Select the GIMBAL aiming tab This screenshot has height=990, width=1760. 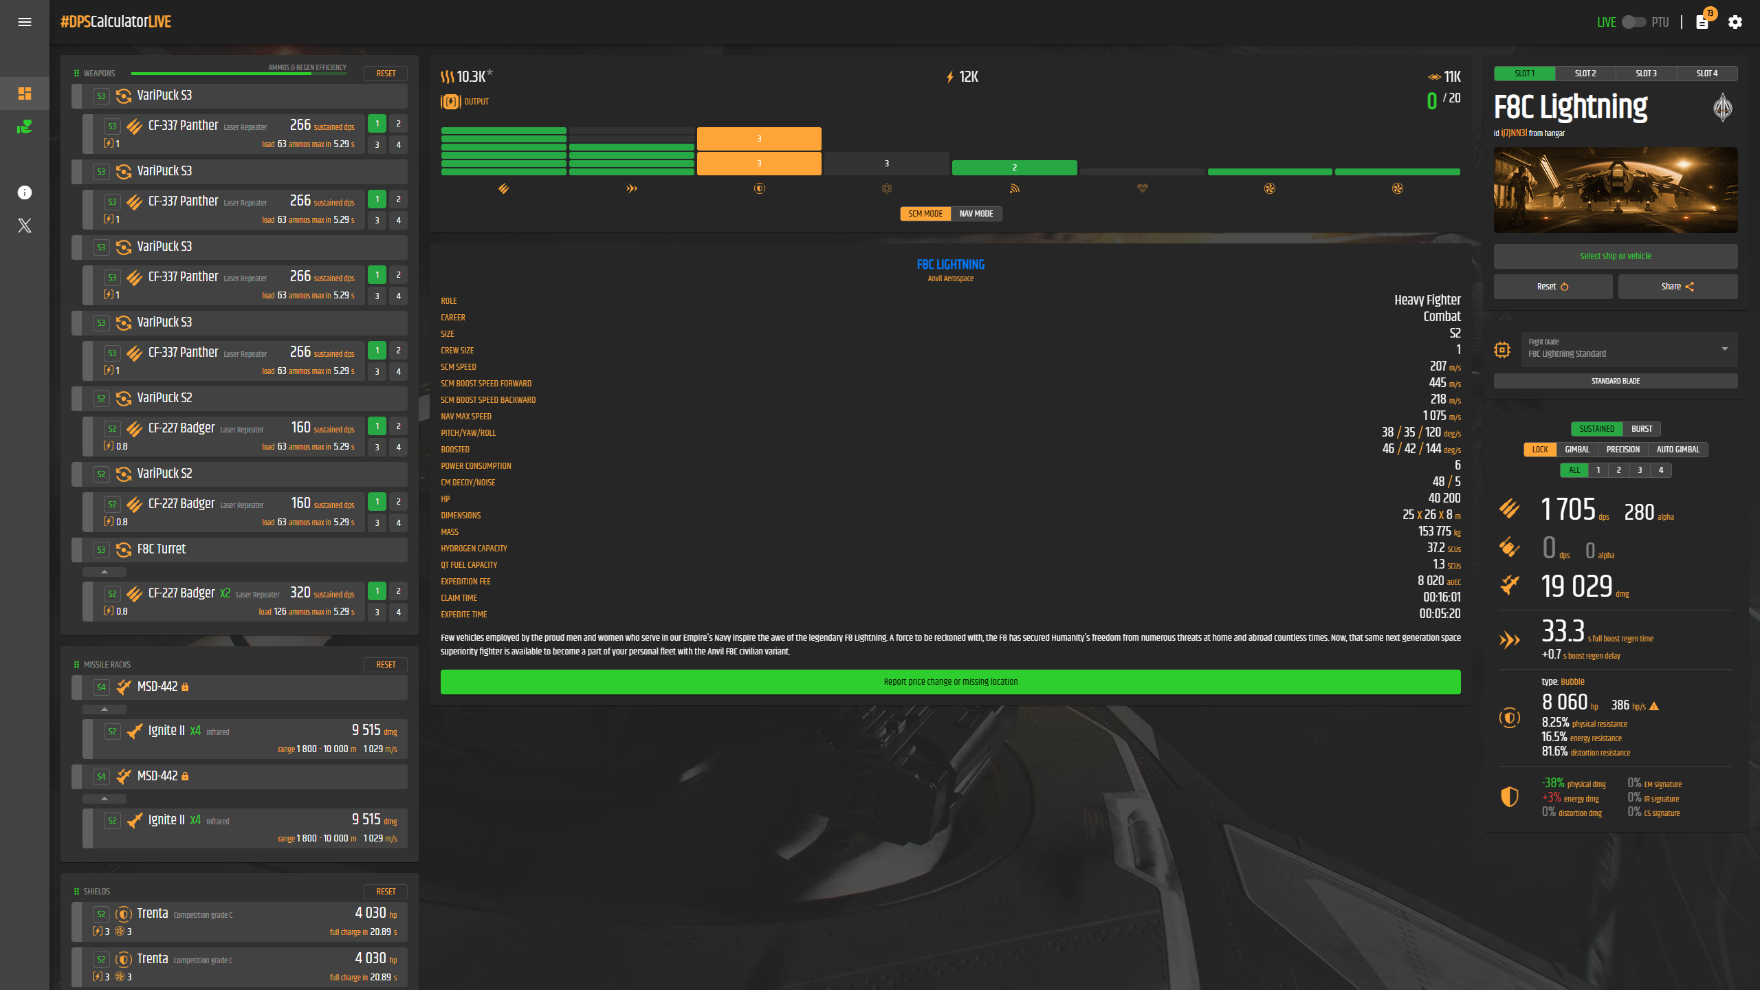[x=1576, y=450]
